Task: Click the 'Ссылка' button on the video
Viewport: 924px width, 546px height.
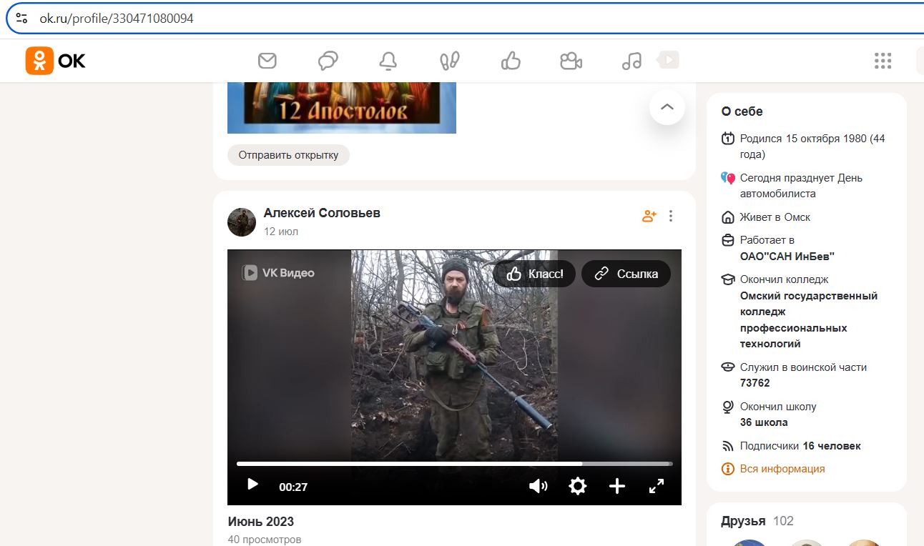Action: 626,274
